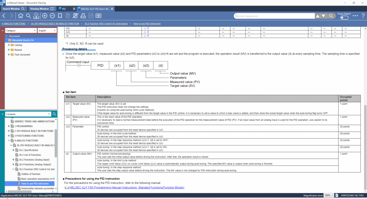Switch to the Viewing Window tab
367x199 pixels.
tap(42, 9)
